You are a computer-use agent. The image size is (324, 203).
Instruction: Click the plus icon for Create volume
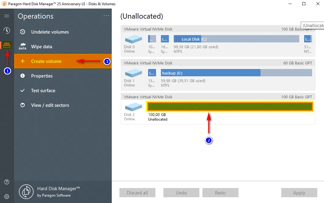tap(23, 61)
